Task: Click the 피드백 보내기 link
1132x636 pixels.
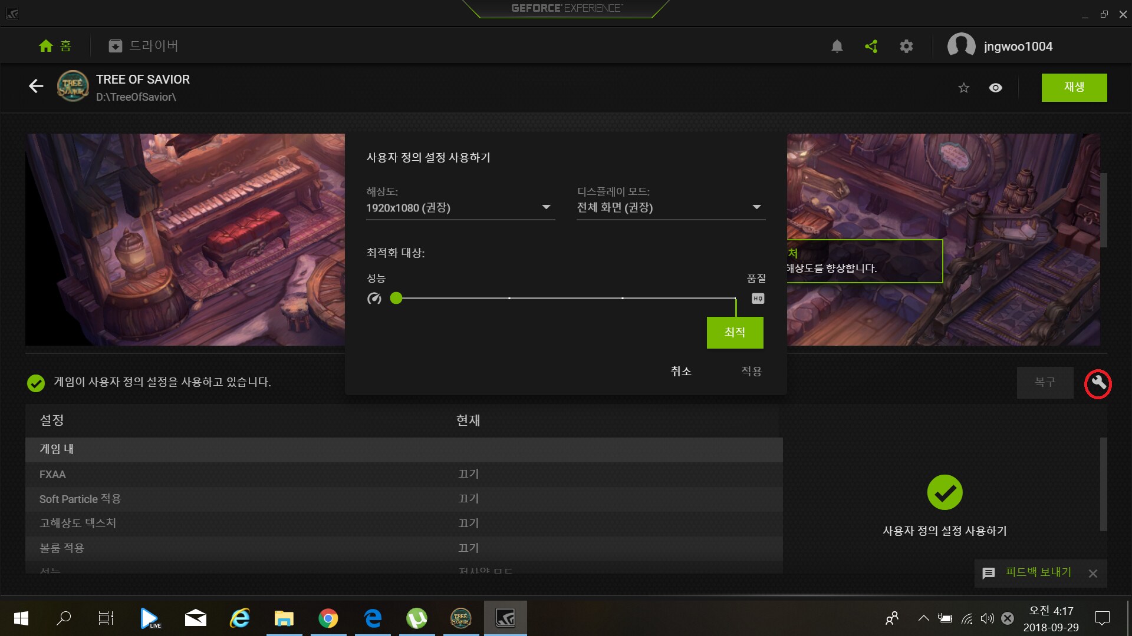Action: point(1038,572)
